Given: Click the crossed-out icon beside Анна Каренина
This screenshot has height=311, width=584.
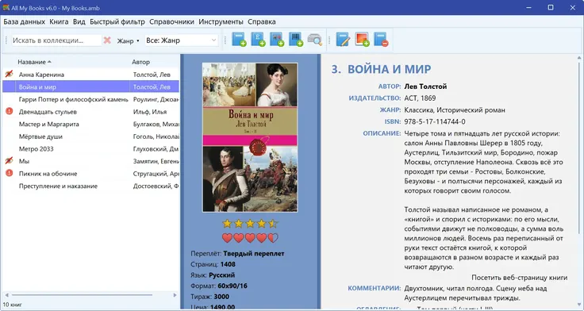Looking at the screenshot, I should click(9, 74).
